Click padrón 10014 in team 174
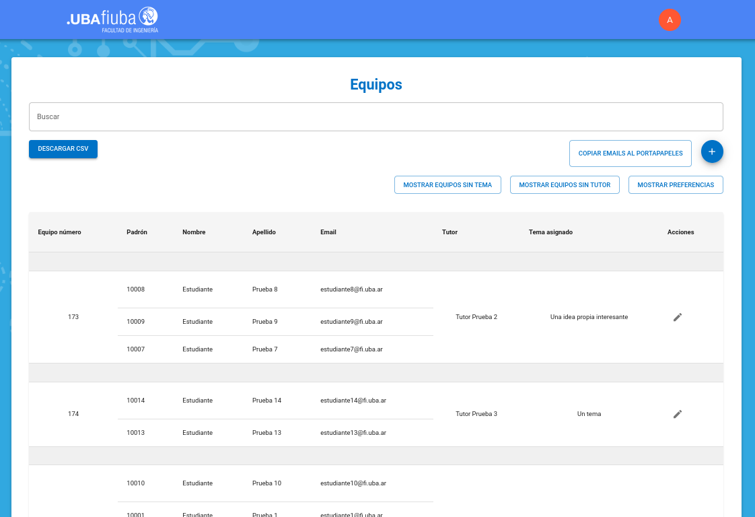Viewport: 755px width, 517px height. click(x=135, y=401)
